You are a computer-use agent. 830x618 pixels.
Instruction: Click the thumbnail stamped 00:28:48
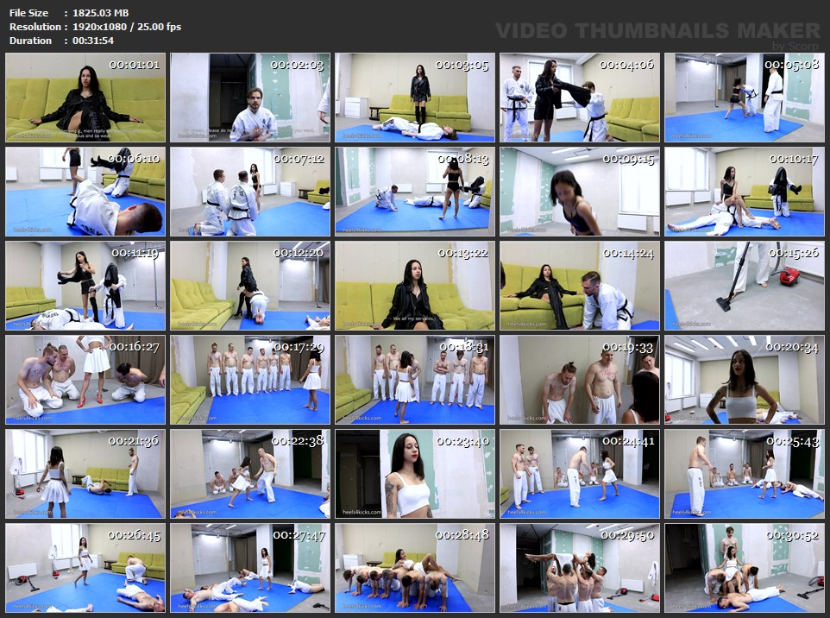tap(415, 568)
